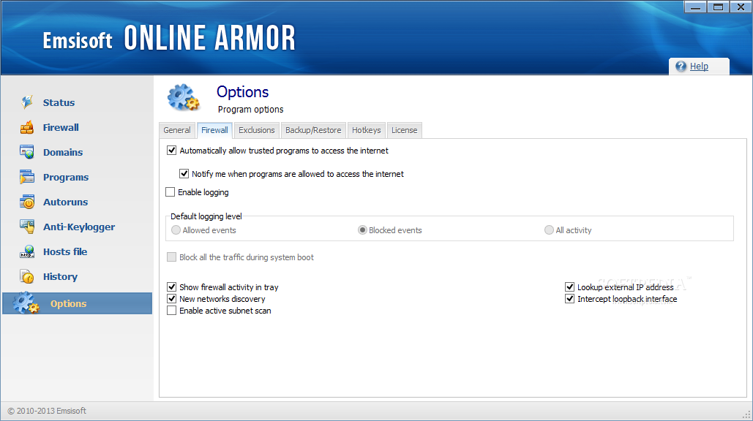The width and height of the screenshot is (753, 421).
Task: Select All activity radio button
Action: click(549, 230)
